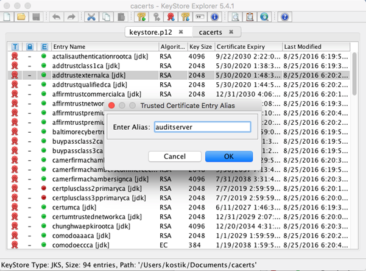Sort by Certificate Expiry column header
Viewport: 366px width, 271px height.
click(x=248, y=47)
